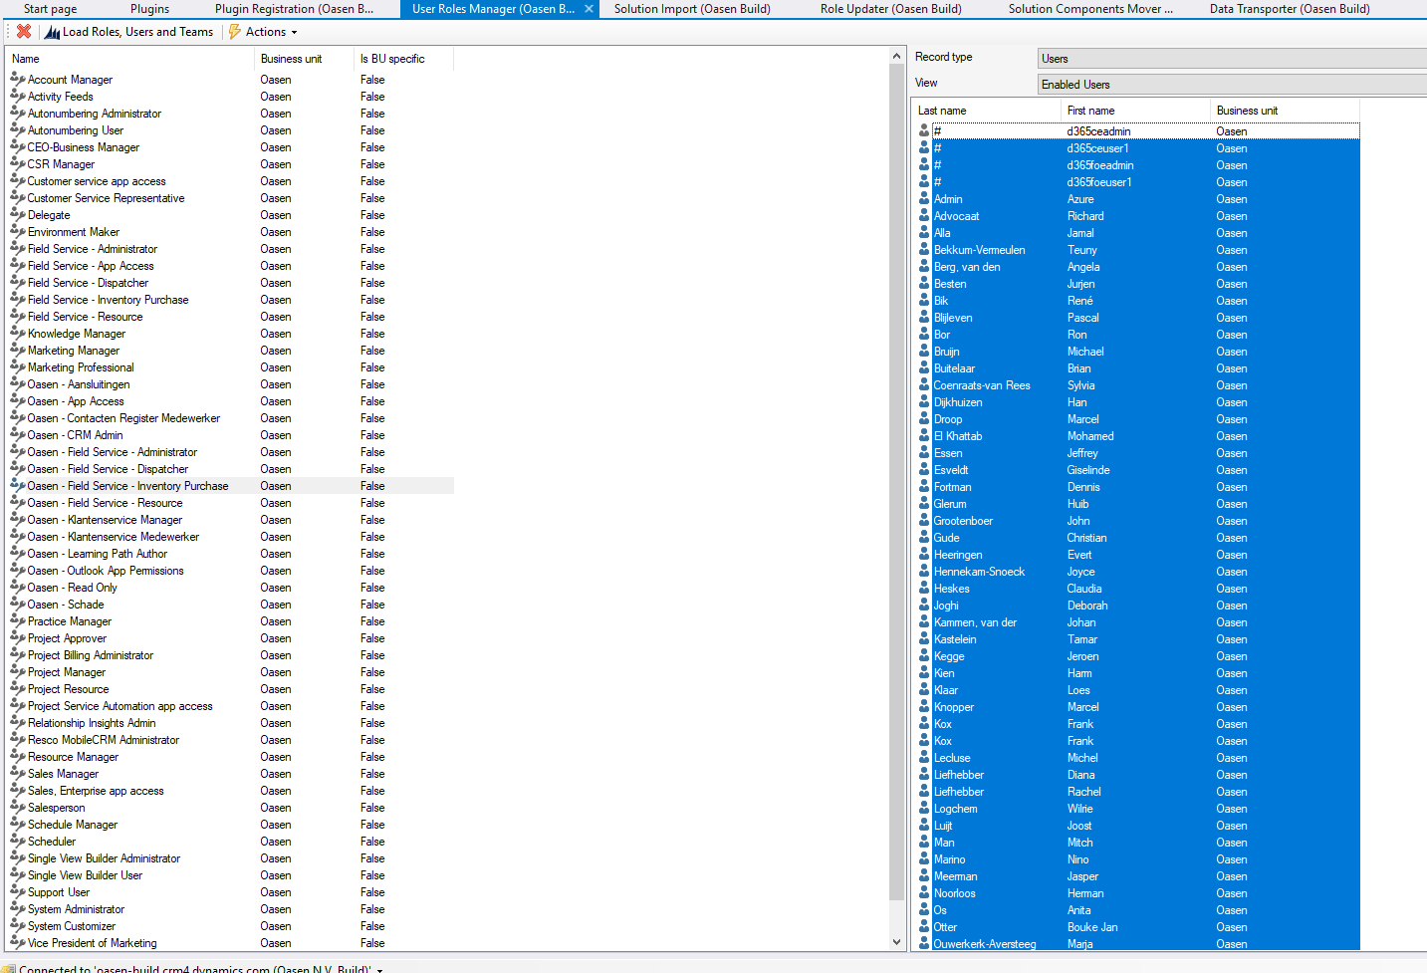This screenshot has width=1427, height=973.
Task: Click the user icon next to d365ceadmin
Action: point(923,130)
